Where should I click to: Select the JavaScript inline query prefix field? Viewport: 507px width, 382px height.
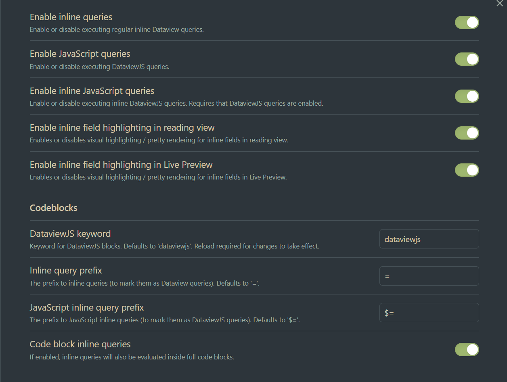point(429,313)
